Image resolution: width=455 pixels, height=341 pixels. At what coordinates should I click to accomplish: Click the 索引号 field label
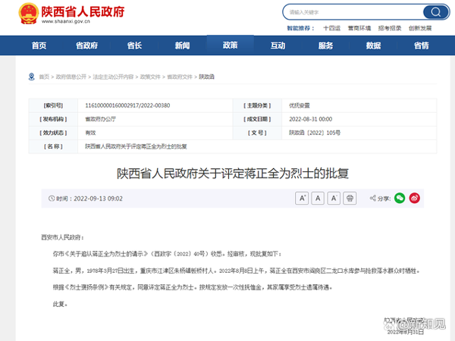[53, 105]
